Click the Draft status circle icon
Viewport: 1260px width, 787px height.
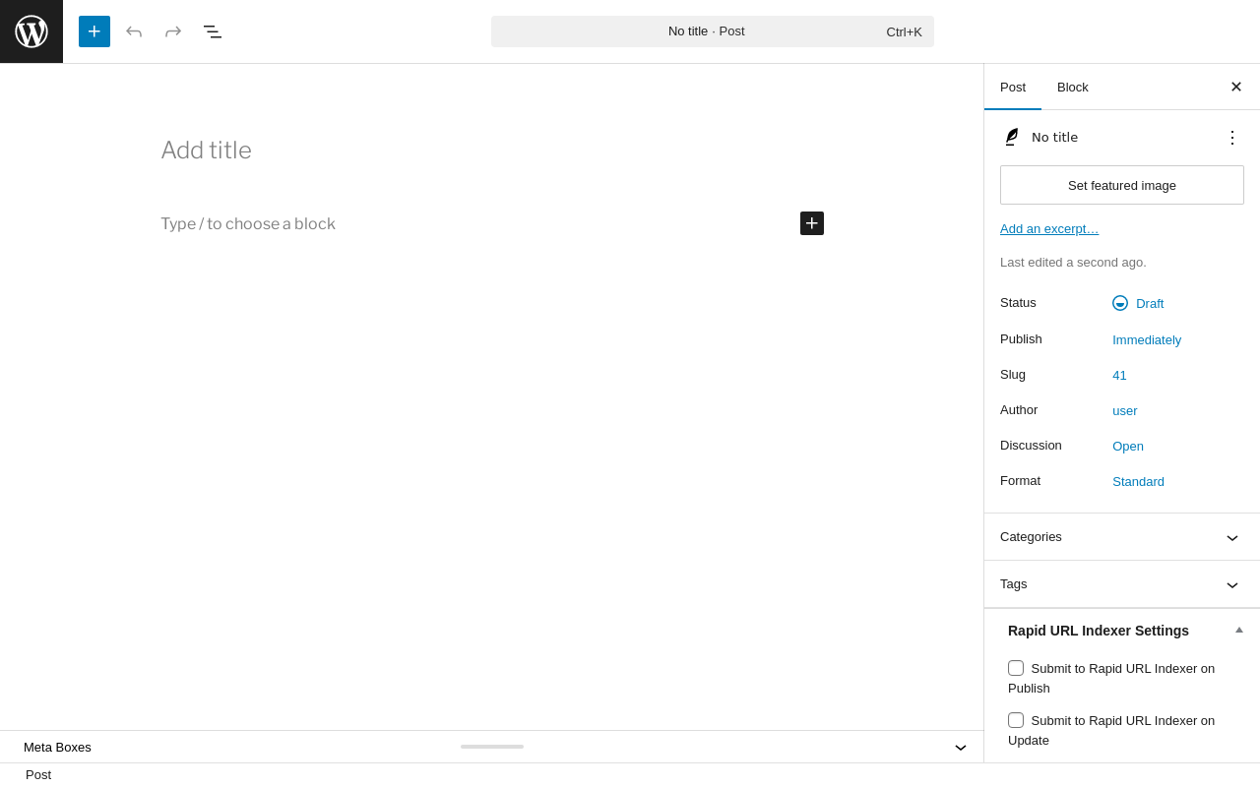(x=1120, y=303)
